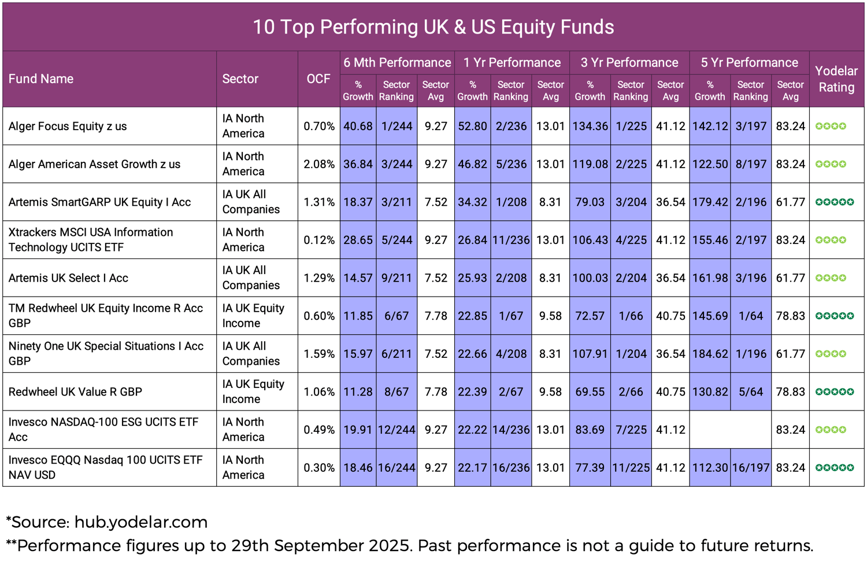The height and width of the screenshot is (562, 867).
Task: Click the Yodelar Rating column header
Action: click(836, 79)
